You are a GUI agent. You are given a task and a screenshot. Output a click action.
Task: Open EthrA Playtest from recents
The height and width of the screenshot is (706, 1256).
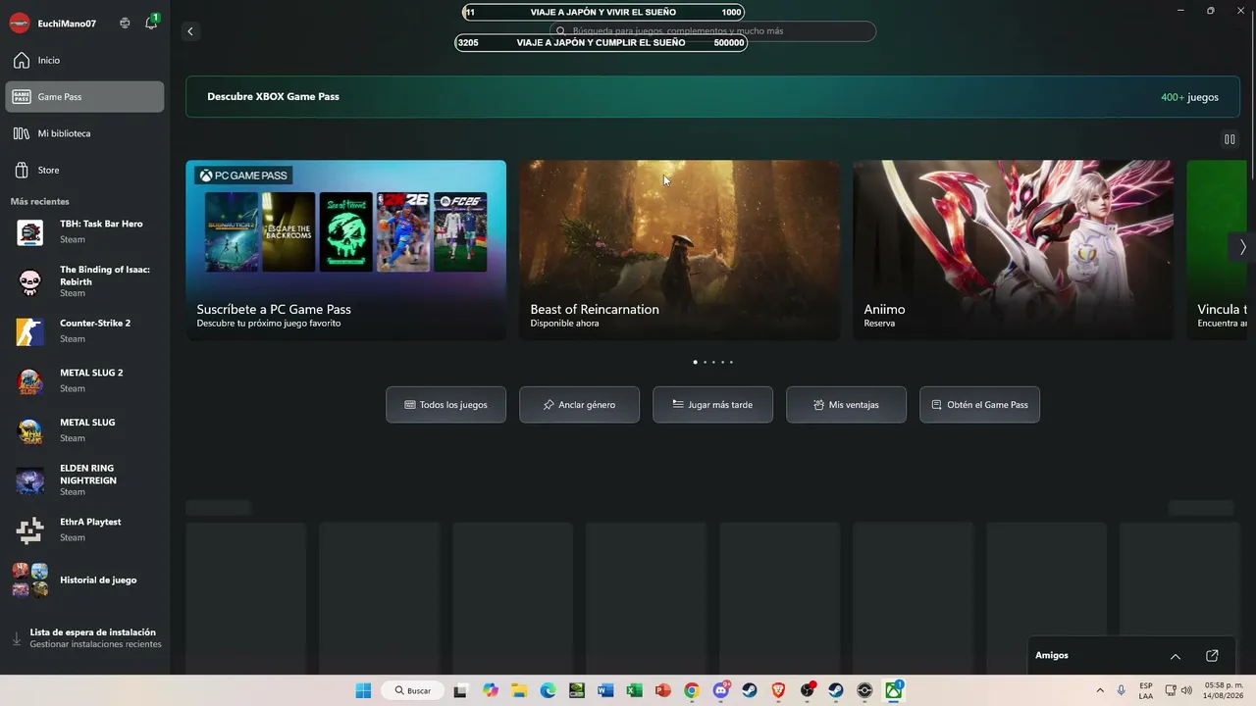[x=84, y=530]
